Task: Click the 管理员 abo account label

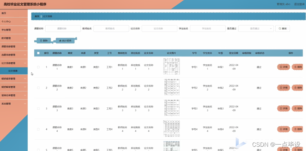Action: coord(283,4)
